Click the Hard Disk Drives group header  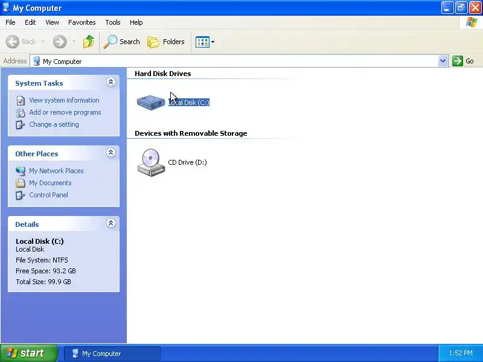[162, 74]
